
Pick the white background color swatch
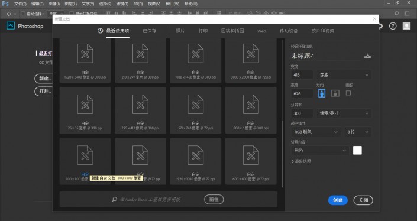(357, 150)
